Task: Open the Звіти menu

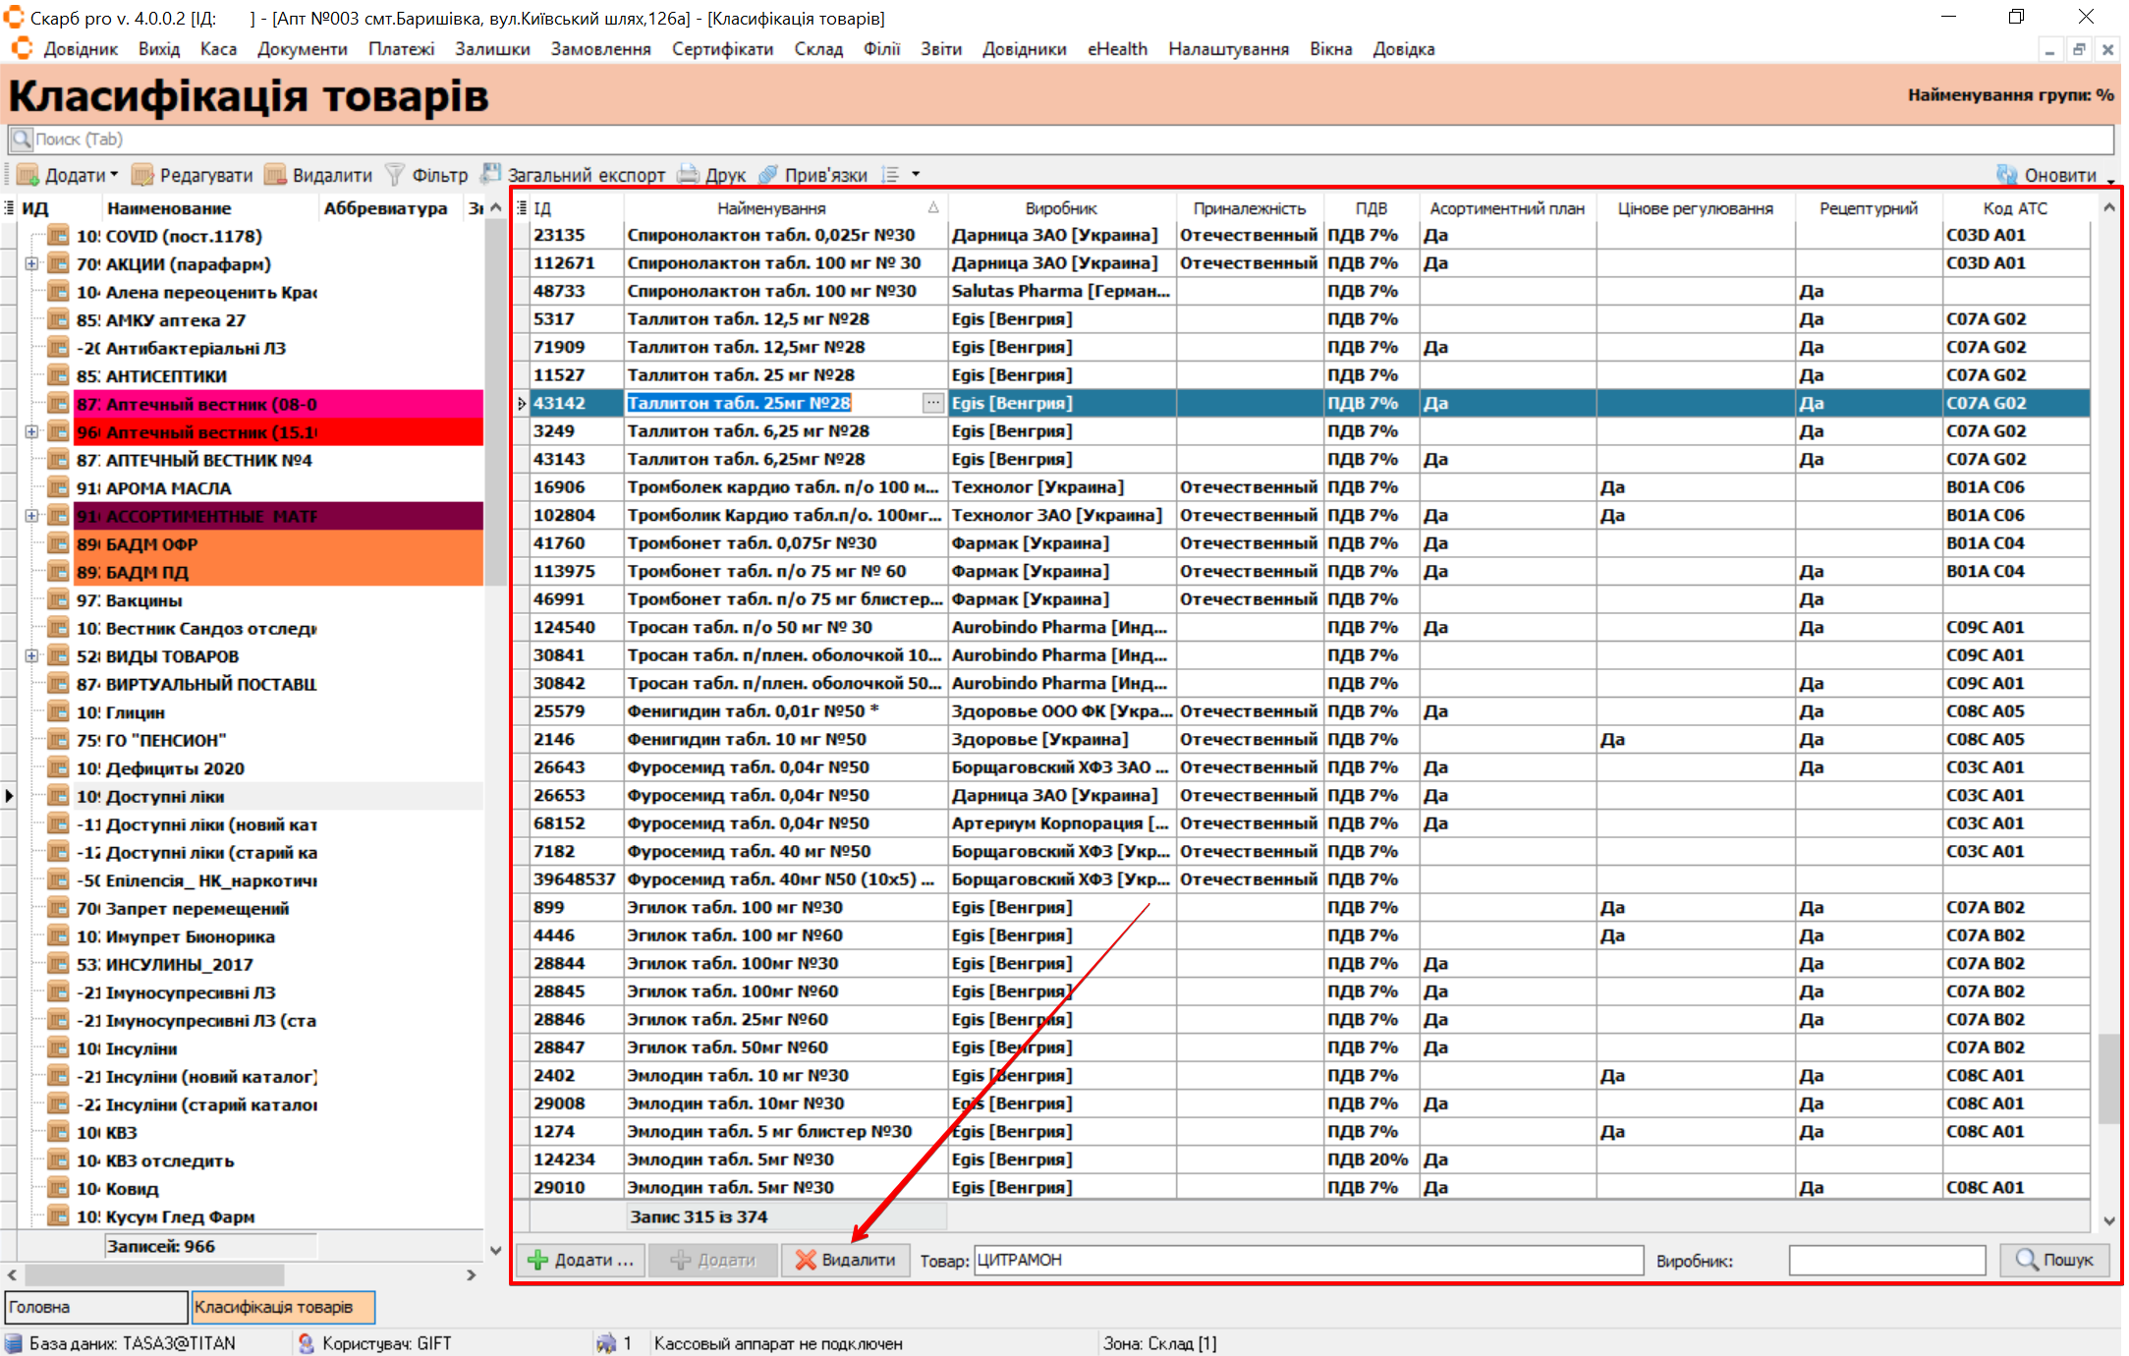Action: pyautogui.click(x=940, y=49)
